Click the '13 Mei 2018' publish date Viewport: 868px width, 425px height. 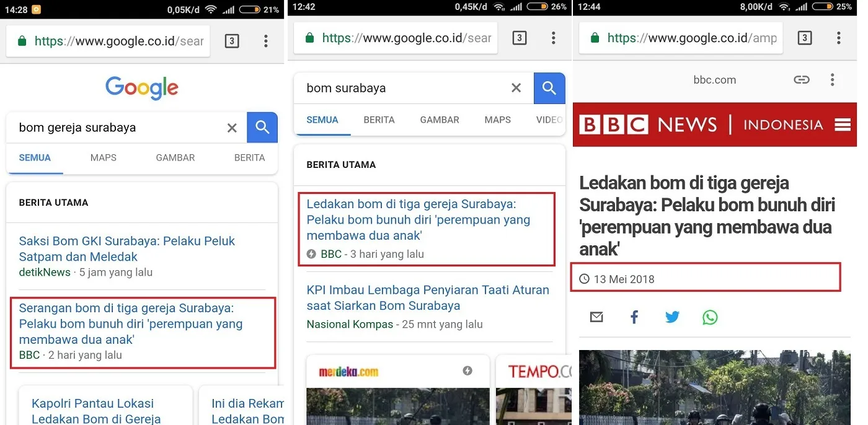[x=624, y=279]
